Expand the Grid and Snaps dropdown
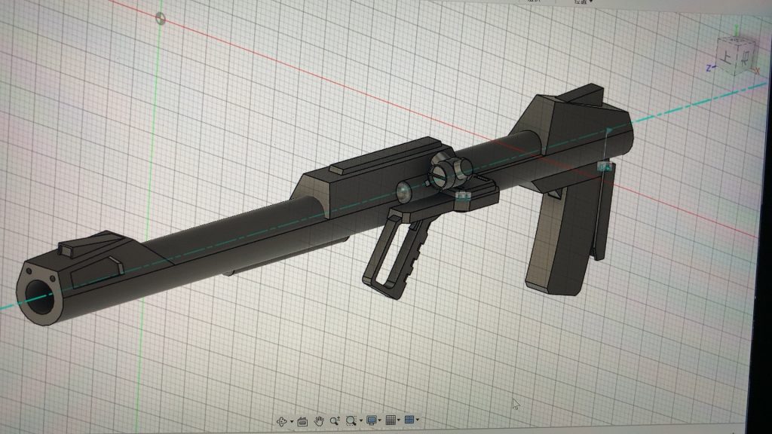The image size is (772, 434). click(x=398, y=420)
